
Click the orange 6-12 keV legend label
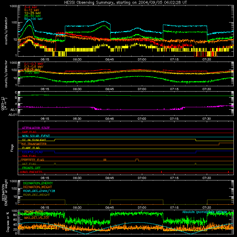pyautogui.click(x=32, y=10)
